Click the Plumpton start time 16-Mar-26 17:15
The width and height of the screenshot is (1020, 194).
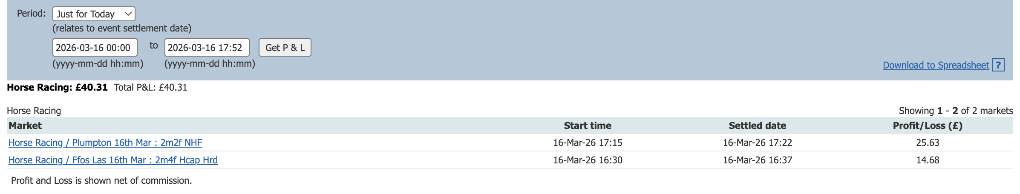tap(588, 143)
